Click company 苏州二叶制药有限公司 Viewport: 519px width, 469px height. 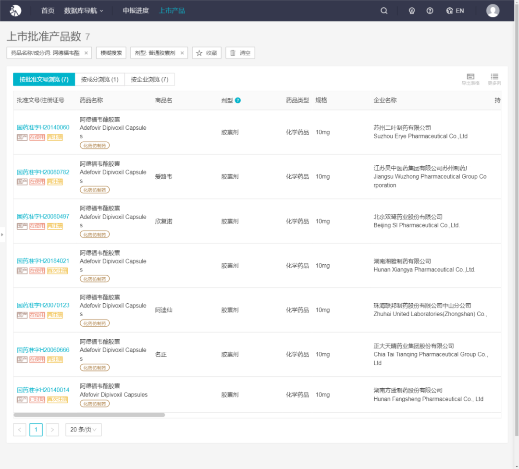402,128
